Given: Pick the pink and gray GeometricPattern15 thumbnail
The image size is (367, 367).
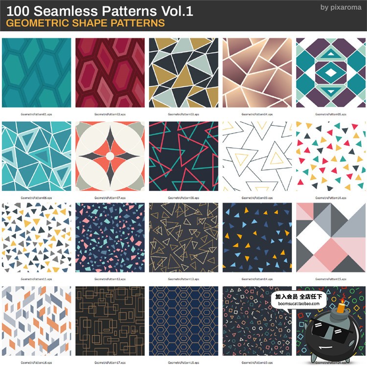Looking at the screenshot, I should pos(331,237).
